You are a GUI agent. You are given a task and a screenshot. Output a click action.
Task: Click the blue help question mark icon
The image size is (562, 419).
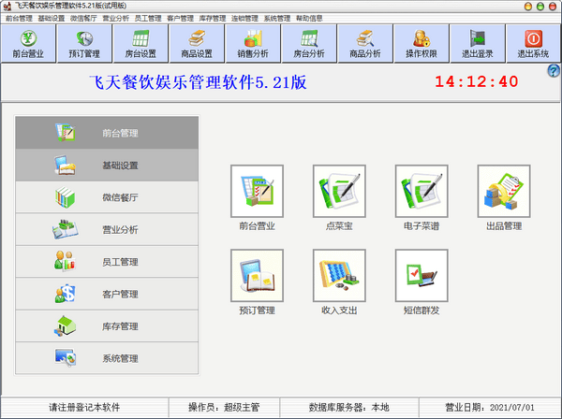[553, 71]
